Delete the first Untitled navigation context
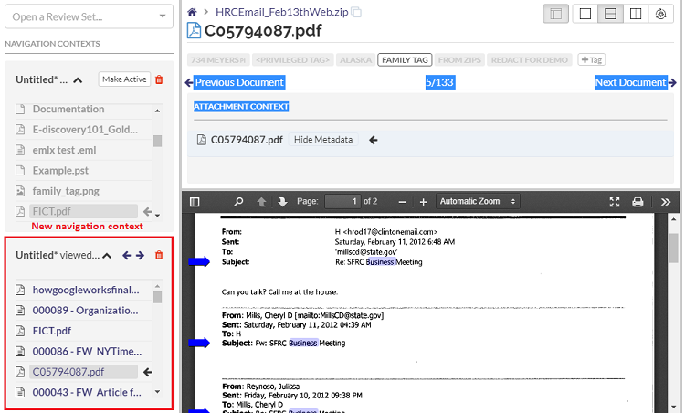 pyautogui.click(x=159, y=79)
